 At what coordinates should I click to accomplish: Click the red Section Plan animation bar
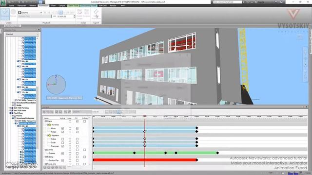coord(145,160)
